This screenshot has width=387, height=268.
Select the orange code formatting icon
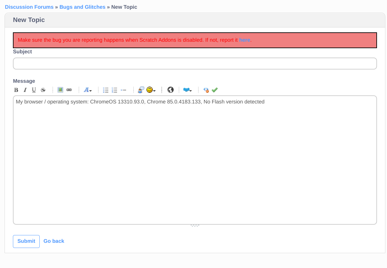coord(206,90)
